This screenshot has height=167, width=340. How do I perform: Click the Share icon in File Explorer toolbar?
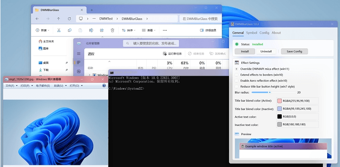click(102, 30)
